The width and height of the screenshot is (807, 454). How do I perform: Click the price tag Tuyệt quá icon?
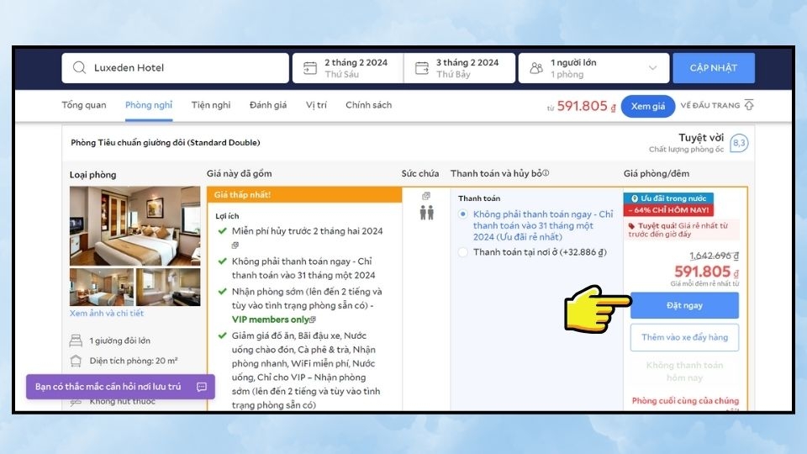click(x=632, y=226)
